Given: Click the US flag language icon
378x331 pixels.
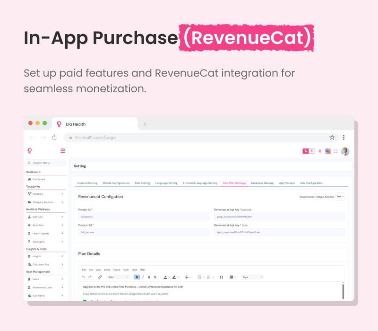Looking at the screenshot, I should (x=328, y=151).
